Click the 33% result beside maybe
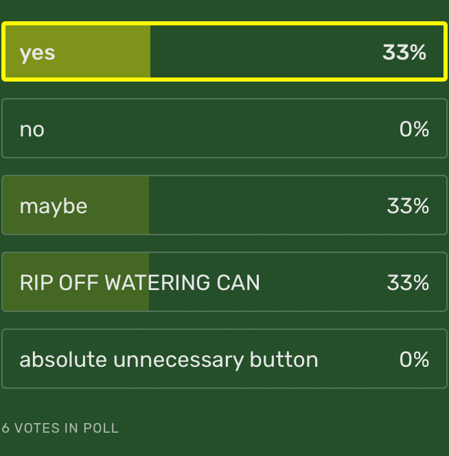 (x=408, y=206)
